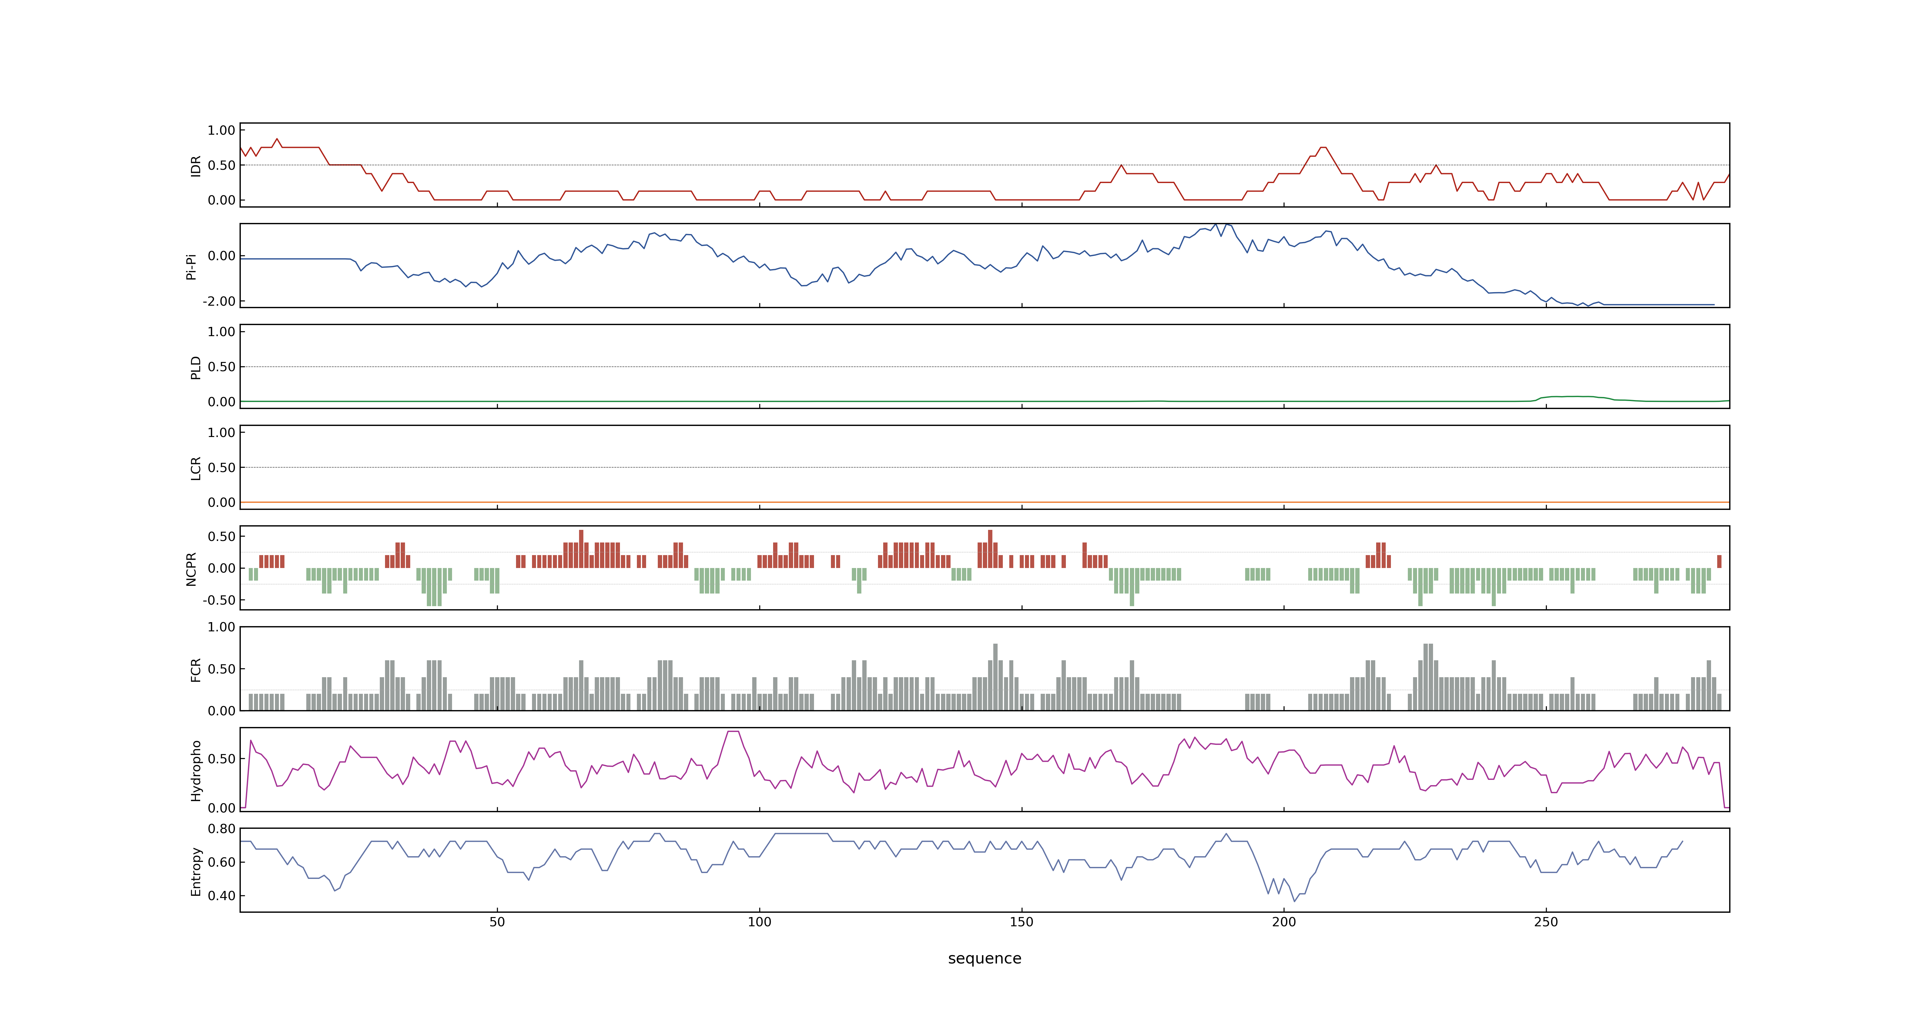Click the Hydropho axis label
Image resolution: width=1922 pixels, height=1025 pixels.
click(196, 771)
